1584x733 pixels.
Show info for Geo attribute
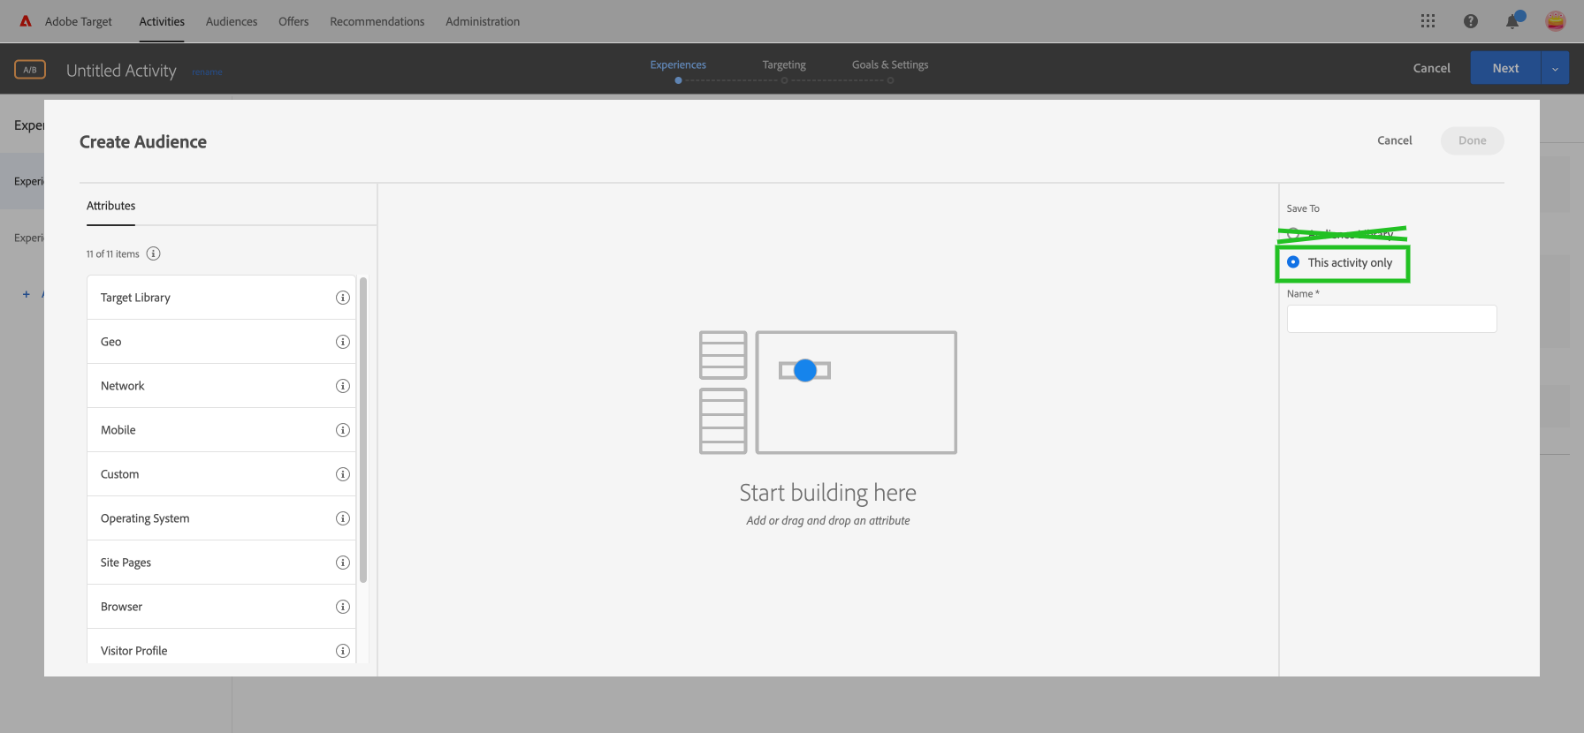coord(343,342)
